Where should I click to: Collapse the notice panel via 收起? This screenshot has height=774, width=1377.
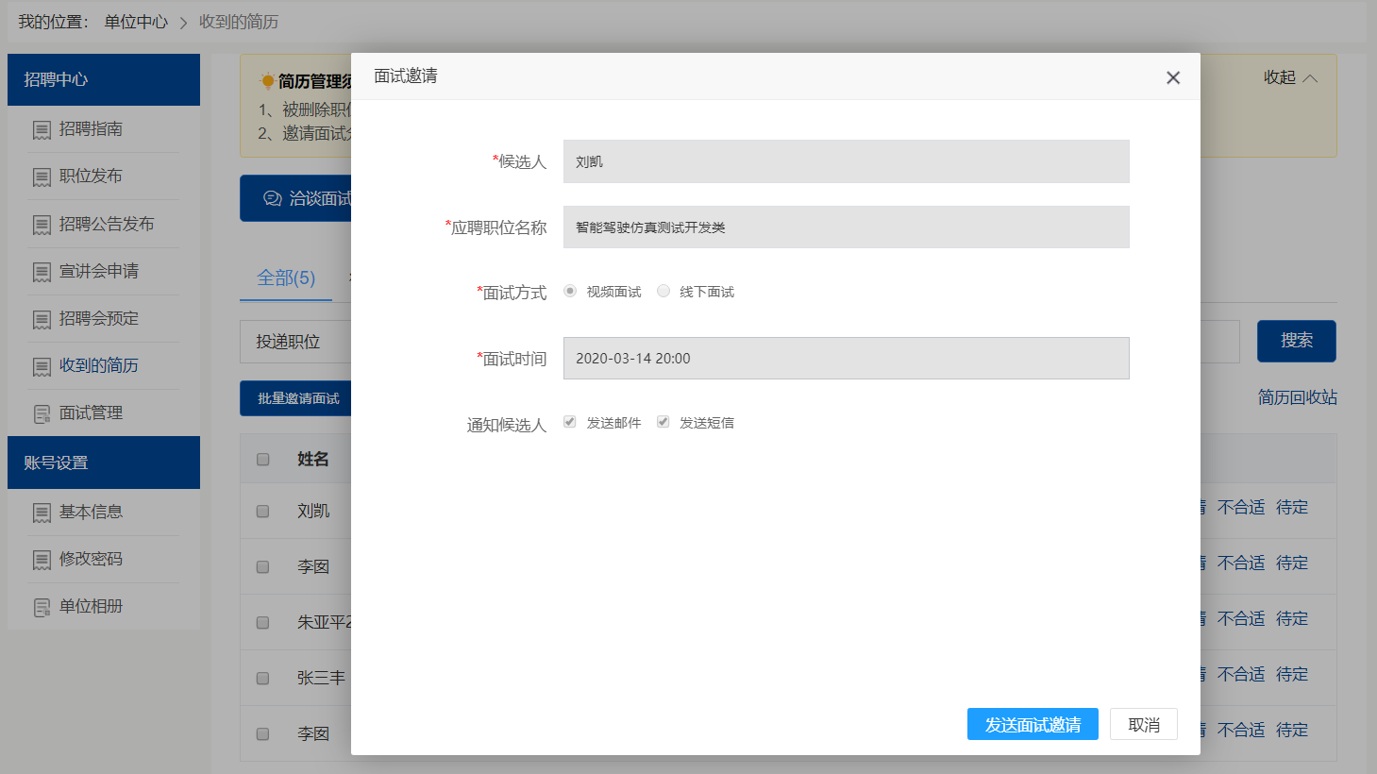point(1290,77)
